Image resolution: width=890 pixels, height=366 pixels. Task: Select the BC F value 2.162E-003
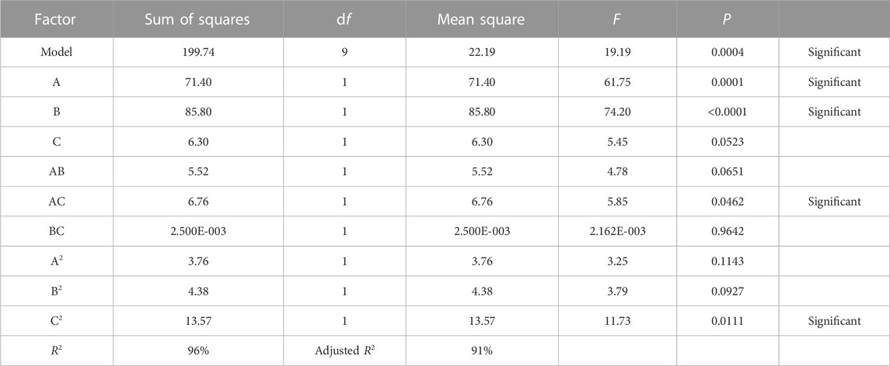[x=617, y=231]
